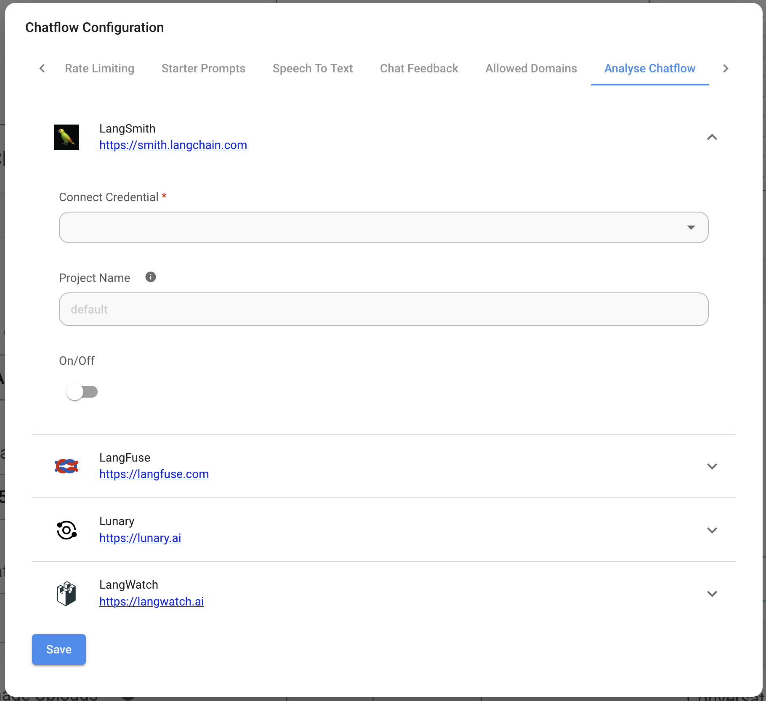Click the Save button
Screen dimensions: 766x701
[x=59, y=649]
